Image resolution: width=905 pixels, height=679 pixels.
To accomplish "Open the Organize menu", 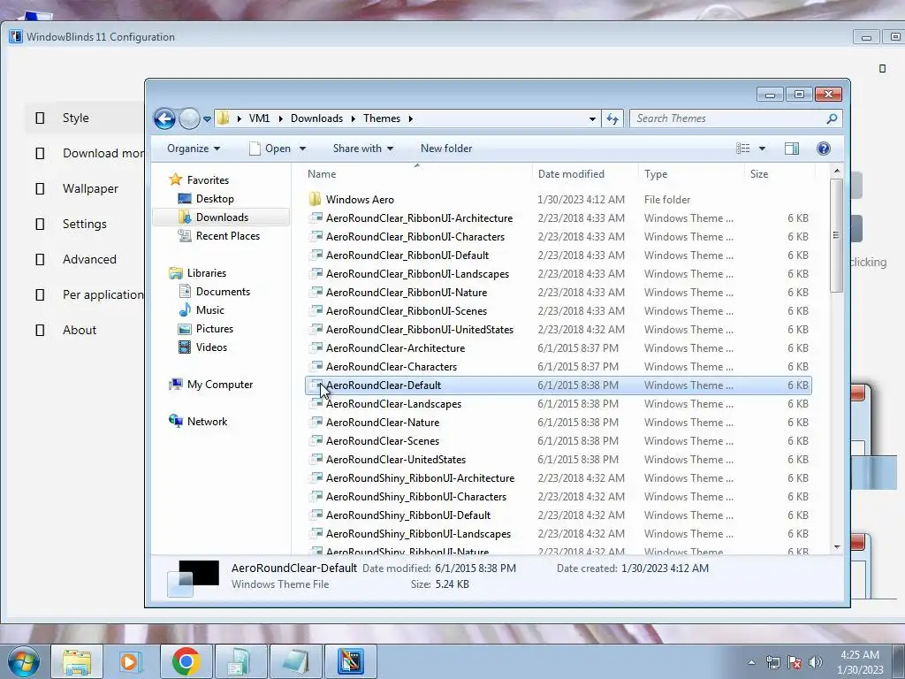I will pos(194,149).
